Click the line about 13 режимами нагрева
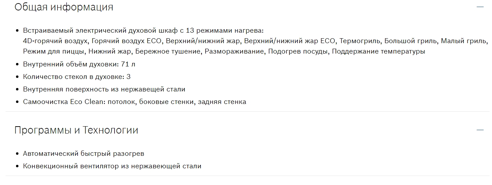492x185 pixels. click(143, 30)
